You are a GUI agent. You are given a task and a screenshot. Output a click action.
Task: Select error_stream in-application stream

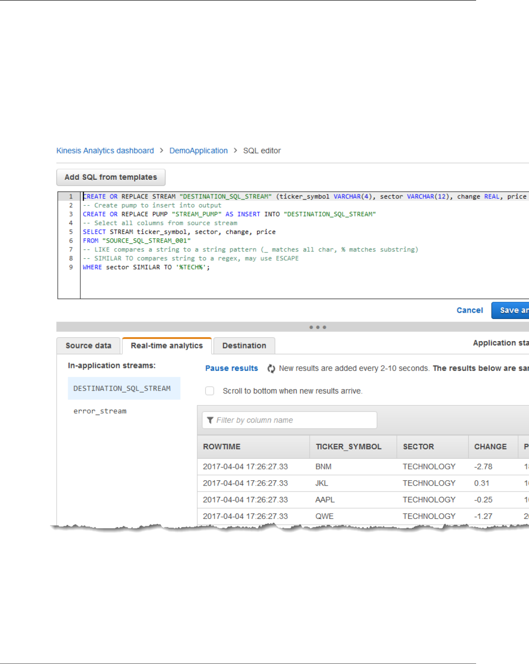100,411
